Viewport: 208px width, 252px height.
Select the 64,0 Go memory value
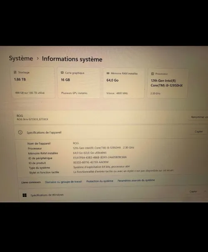112,80
